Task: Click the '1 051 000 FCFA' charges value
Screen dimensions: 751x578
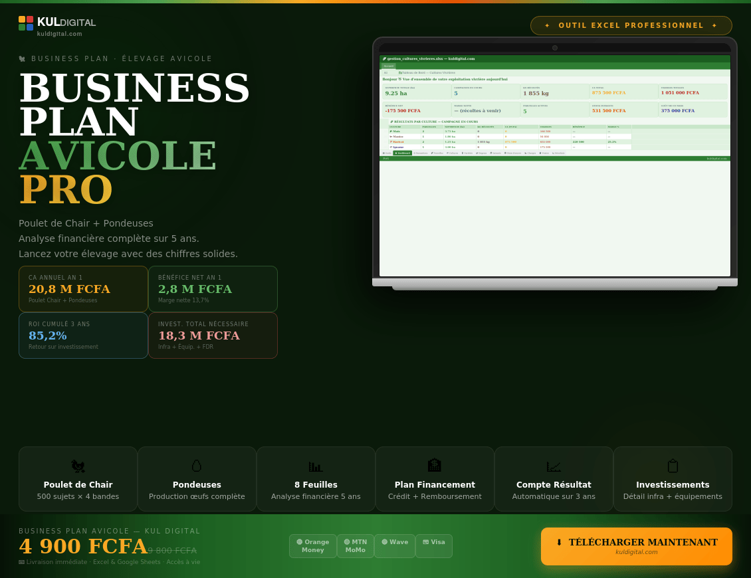Action: point(680,93)
